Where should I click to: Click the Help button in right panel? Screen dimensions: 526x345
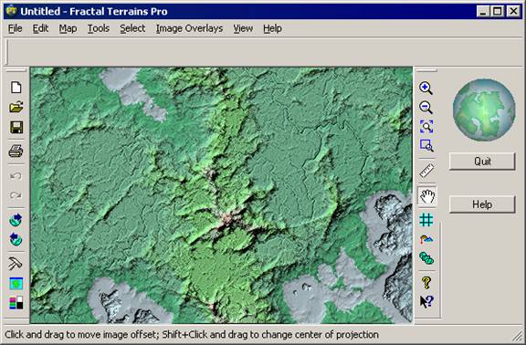coord(482,204)
